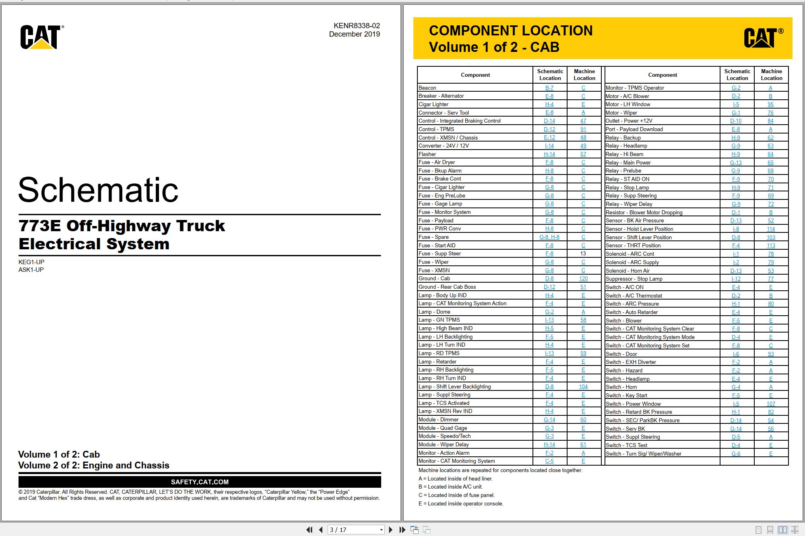Click the 'December 2019' date text
This screenshot has height=536, width=805.
click(x=354, y=34)
